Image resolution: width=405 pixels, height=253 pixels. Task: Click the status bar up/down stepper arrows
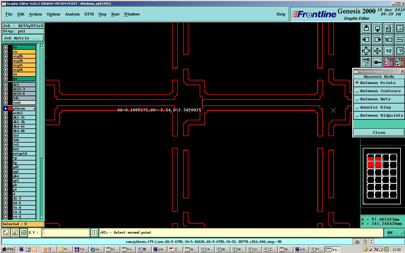371,242
